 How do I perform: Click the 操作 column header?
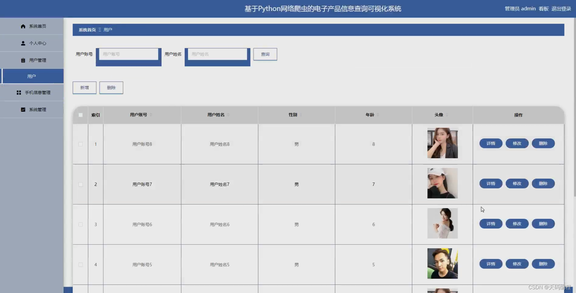518,115
